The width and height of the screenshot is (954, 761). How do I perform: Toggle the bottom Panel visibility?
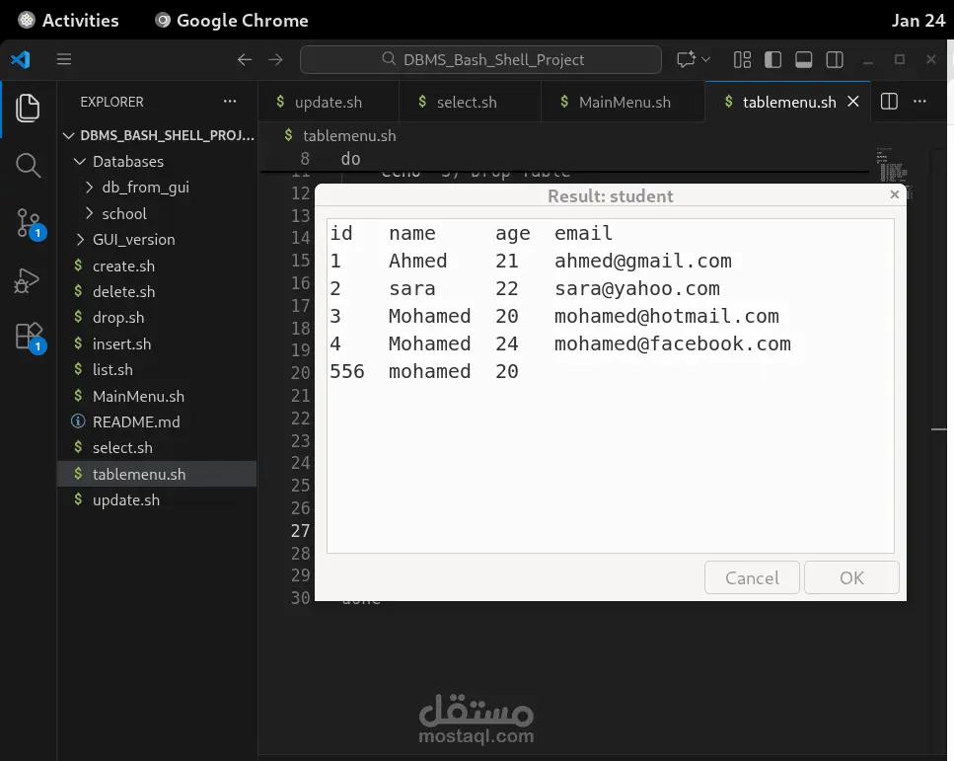pos(803,59)
